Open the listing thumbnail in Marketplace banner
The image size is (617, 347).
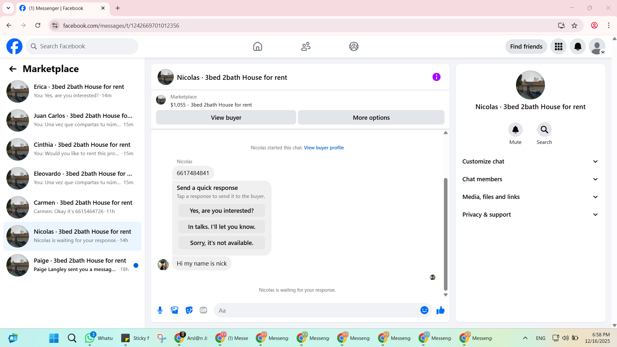(161, 100)
